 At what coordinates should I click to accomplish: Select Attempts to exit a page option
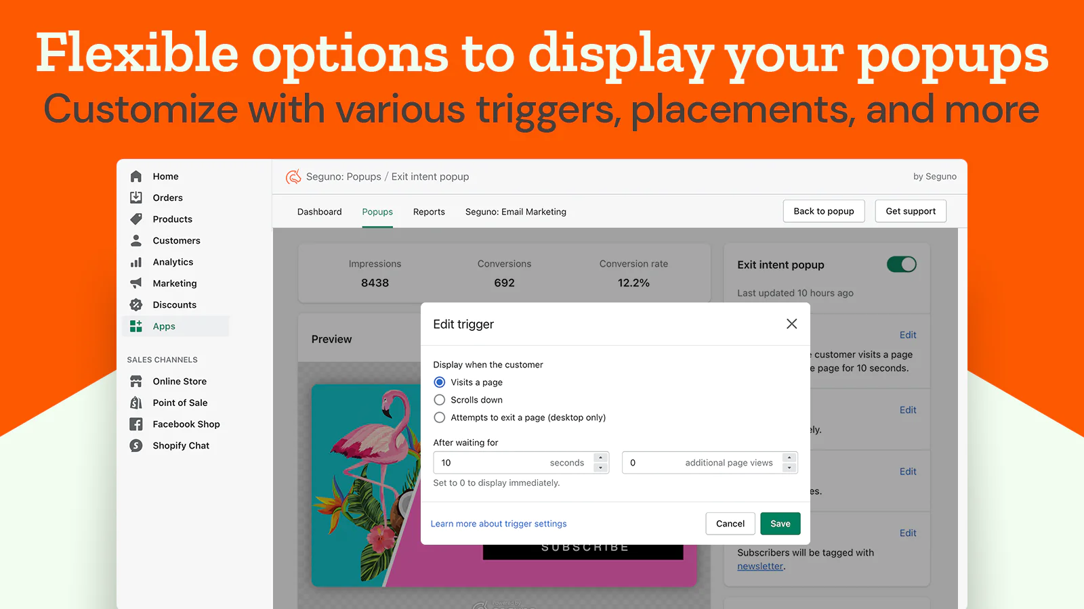tap(440, 418)
